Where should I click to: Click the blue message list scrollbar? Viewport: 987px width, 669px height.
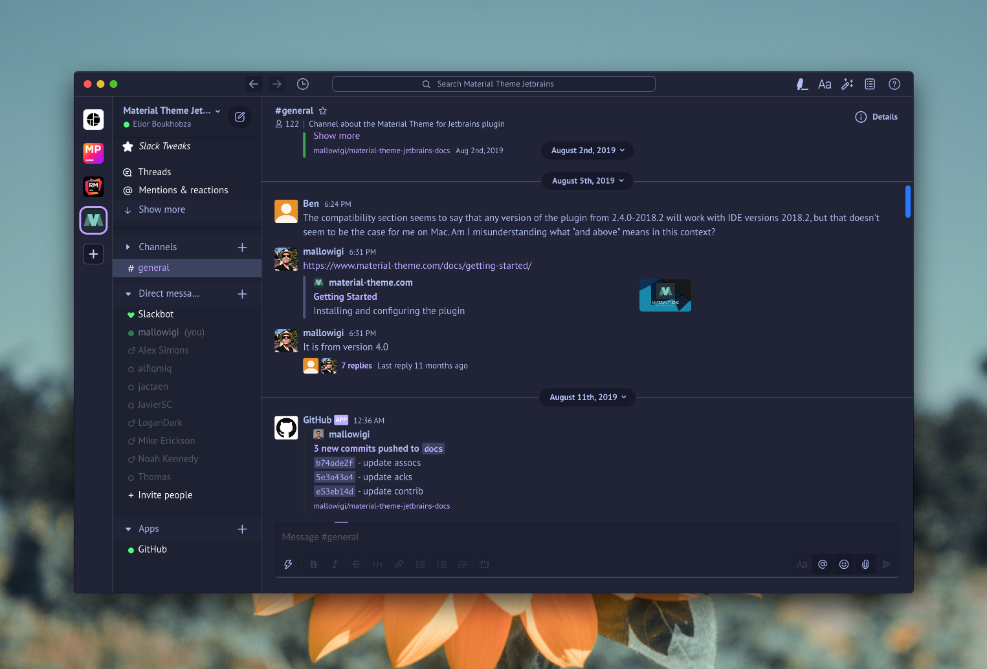click(x=908, y=202)
